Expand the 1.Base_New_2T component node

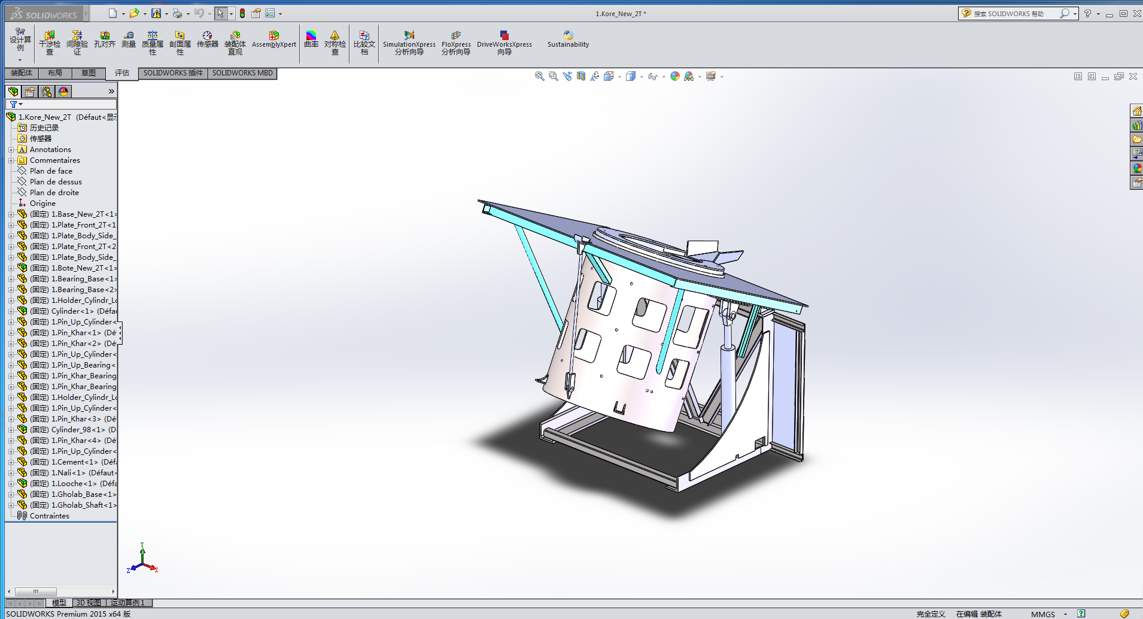point(11,214)
